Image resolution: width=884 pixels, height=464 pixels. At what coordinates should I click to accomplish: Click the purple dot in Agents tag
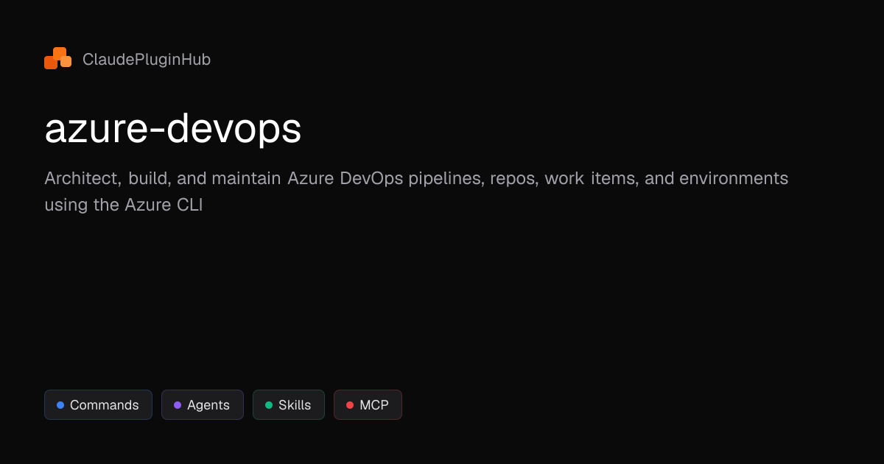pyautogui.click(x=178, y=405)
